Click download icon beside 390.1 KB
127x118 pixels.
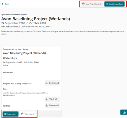point(47,99)
